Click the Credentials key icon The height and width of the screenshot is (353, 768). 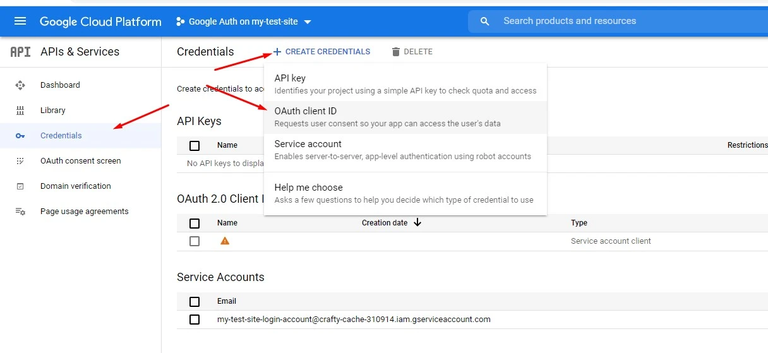20,136
